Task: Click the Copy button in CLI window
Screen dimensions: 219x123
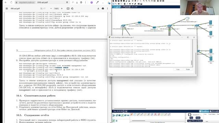Action: 178,69
